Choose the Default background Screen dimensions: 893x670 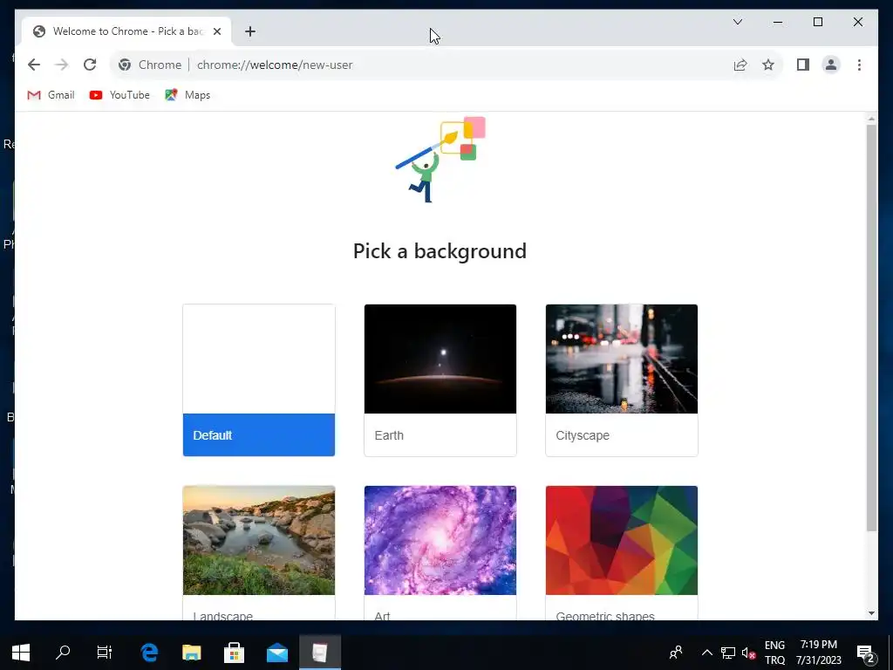point(258,380)
